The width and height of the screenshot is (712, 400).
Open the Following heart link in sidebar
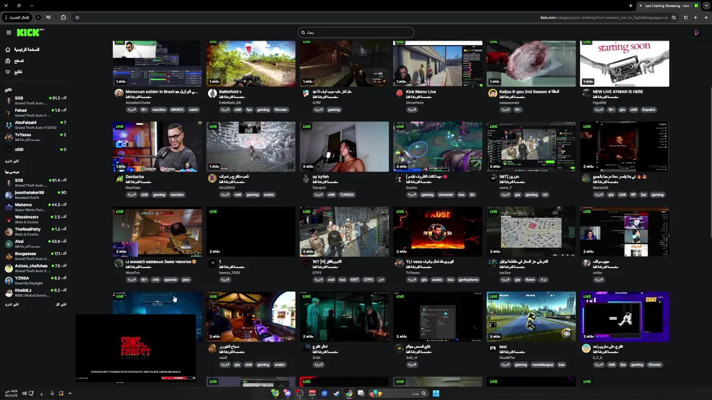[x=14, y=72]
